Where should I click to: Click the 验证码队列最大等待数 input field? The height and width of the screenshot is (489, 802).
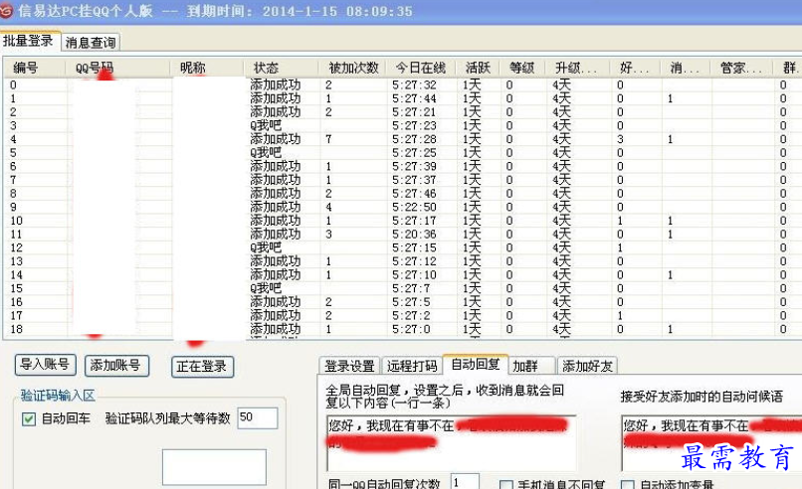point(258,417)
